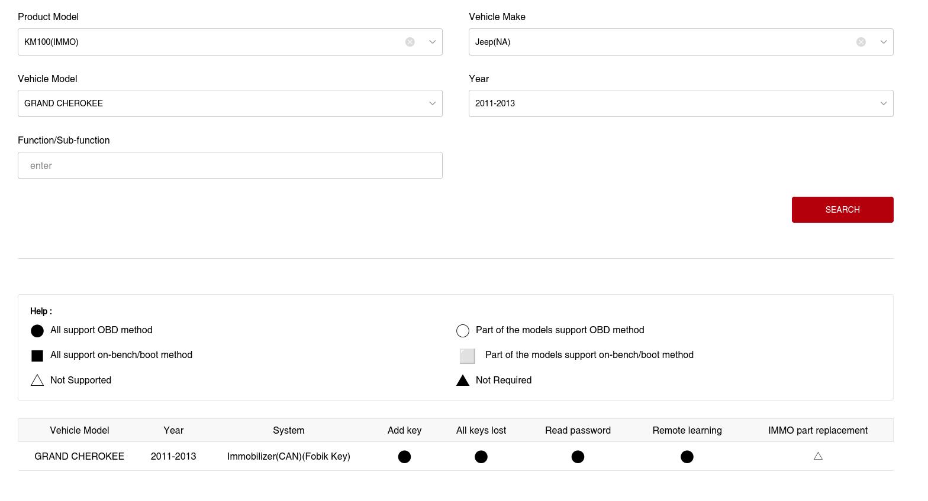Click 'Not Required' legend text
928x501 pixels.
coord(504,380)
